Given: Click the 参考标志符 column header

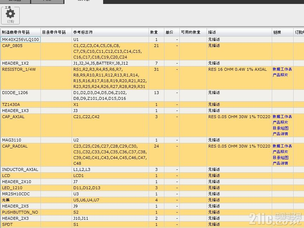Looking at the screenshot, I should click(x=110, y=32).
